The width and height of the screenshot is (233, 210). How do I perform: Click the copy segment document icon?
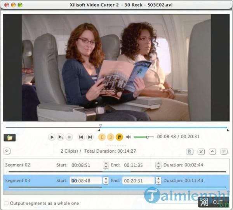[x=190, y=151]
